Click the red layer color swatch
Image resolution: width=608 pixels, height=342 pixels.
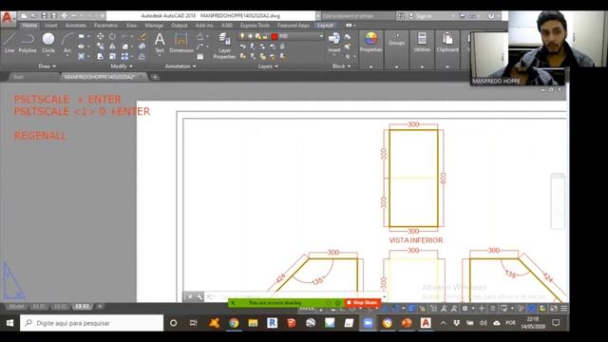click(275, 36)
